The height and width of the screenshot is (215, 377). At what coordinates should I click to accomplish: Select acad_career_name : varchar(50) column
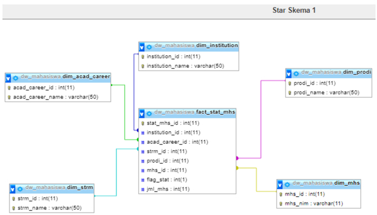tap(56, 97)
